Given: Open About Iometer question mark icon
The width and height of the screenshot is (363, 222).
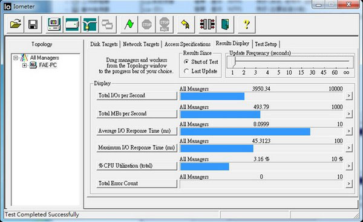Looking at the screenshot, I should coord(247,24).
